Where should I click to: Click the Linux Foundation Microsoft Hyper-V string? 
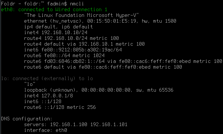(x=82, y=15)
